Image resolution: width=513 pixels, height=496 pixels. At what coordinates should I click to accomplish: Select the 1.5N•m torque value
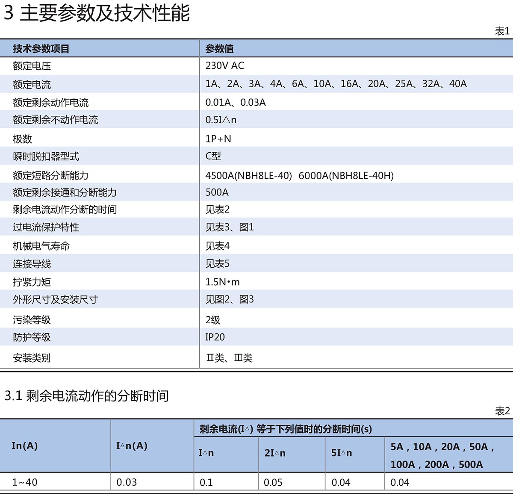222,282
